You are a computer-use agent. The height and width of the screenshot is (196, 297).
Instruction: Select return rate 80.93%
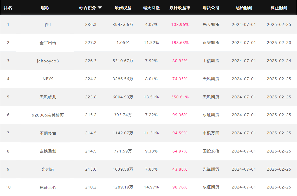[180, 61]
